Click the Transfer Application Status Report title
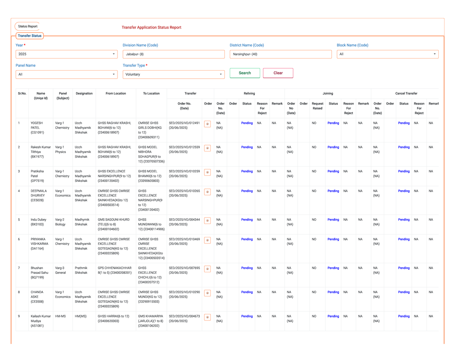The width and height of the screenshot is (455, 352). (x=151, y=27)
